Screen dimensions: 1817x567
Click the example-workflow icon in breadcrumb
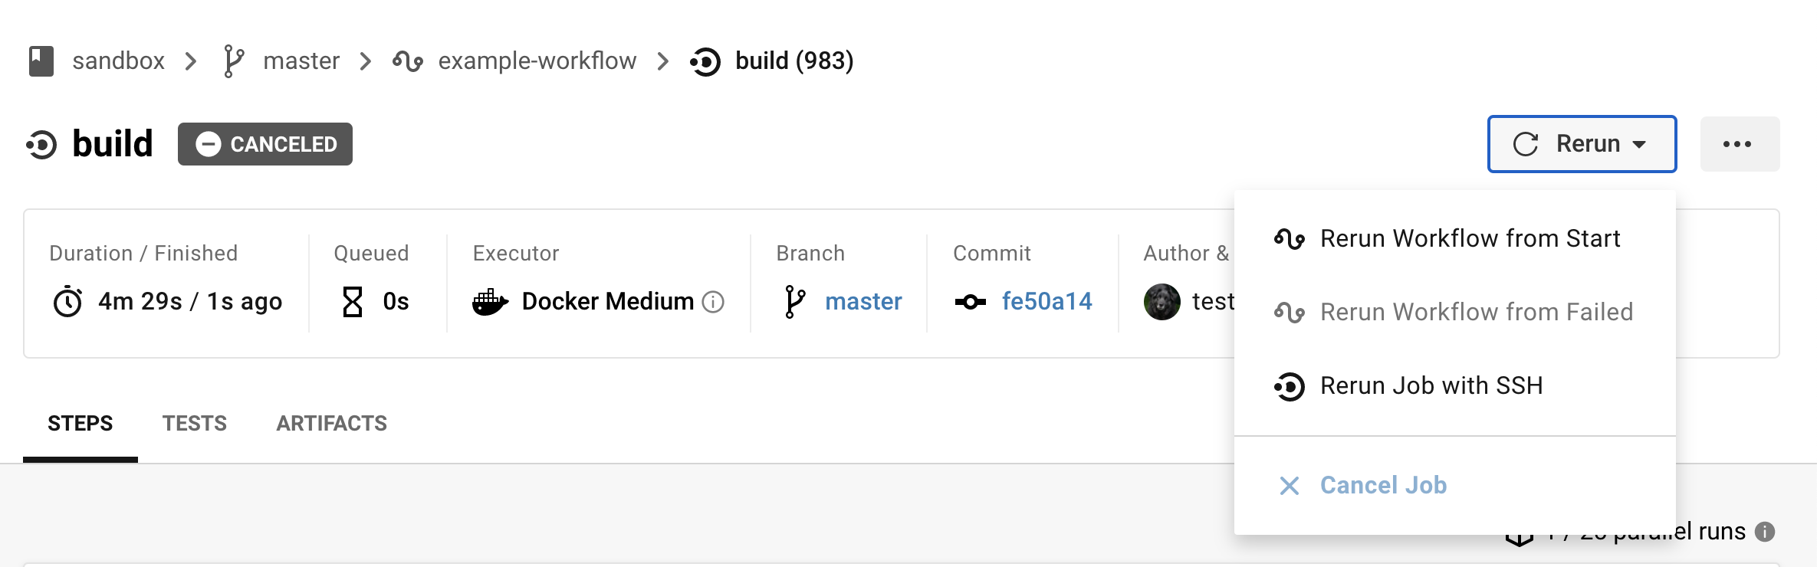(408, 61)
